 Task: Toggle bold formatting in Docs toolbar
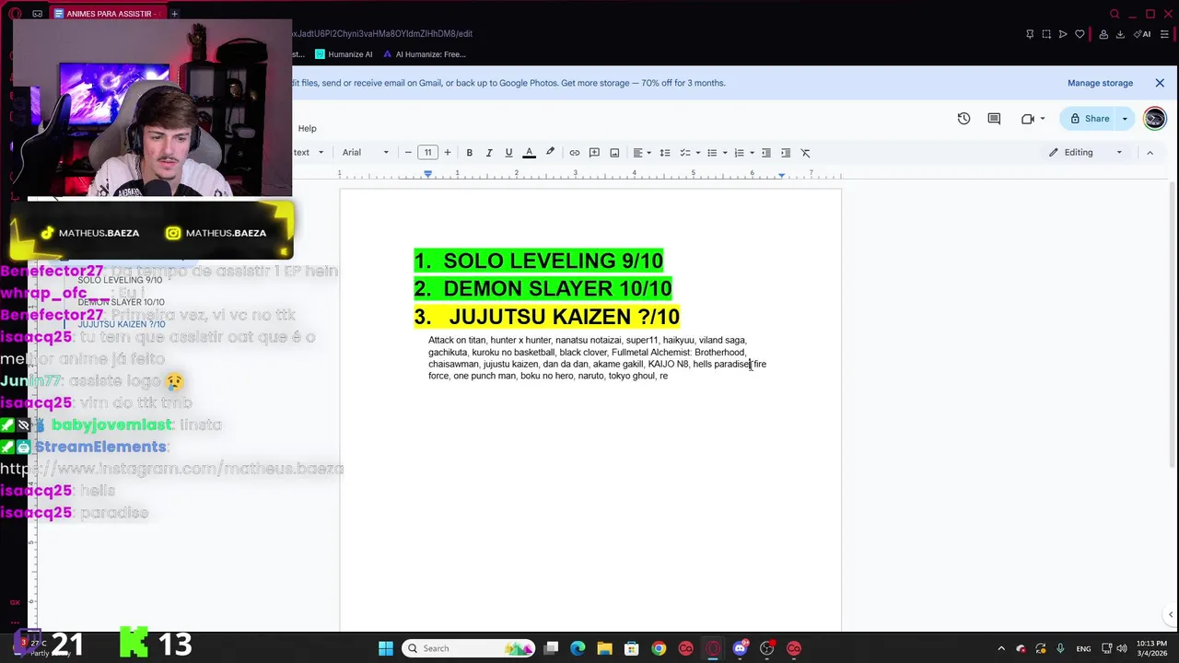[x=469, y=153]
